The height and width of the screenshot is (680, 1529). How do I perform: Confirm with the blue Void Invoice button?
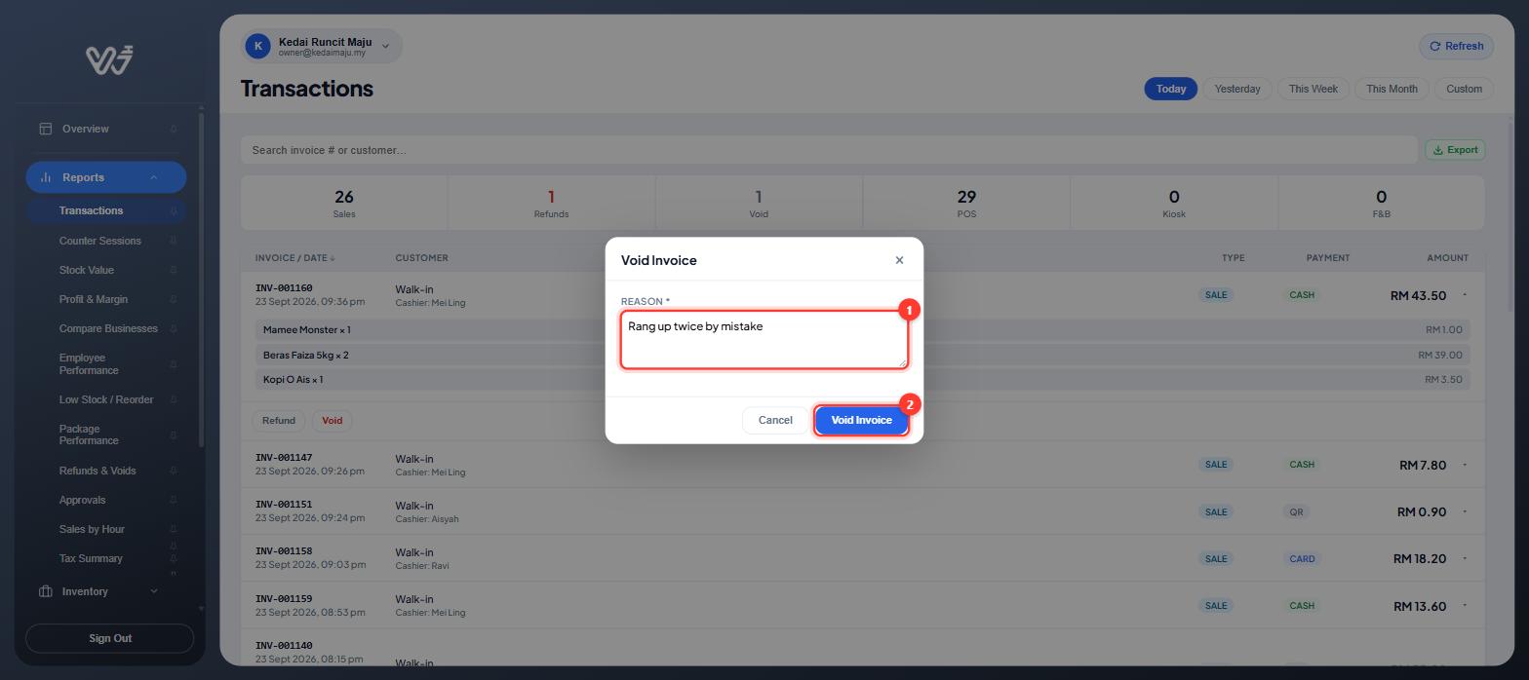pyautogui.click(x=861, y=420)
